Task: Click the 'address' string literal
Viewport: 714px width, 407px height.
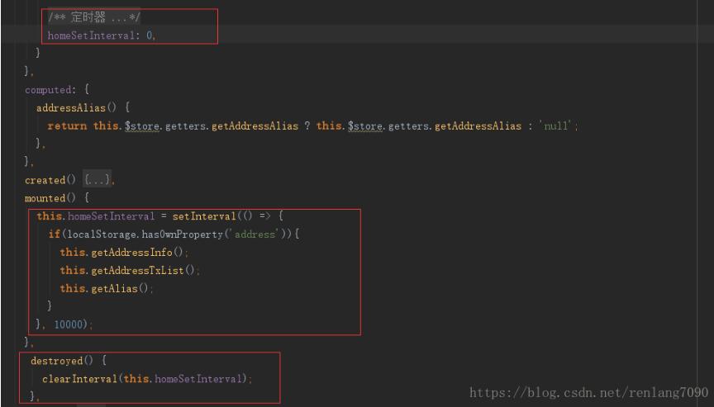Action: tap(255, 234)
